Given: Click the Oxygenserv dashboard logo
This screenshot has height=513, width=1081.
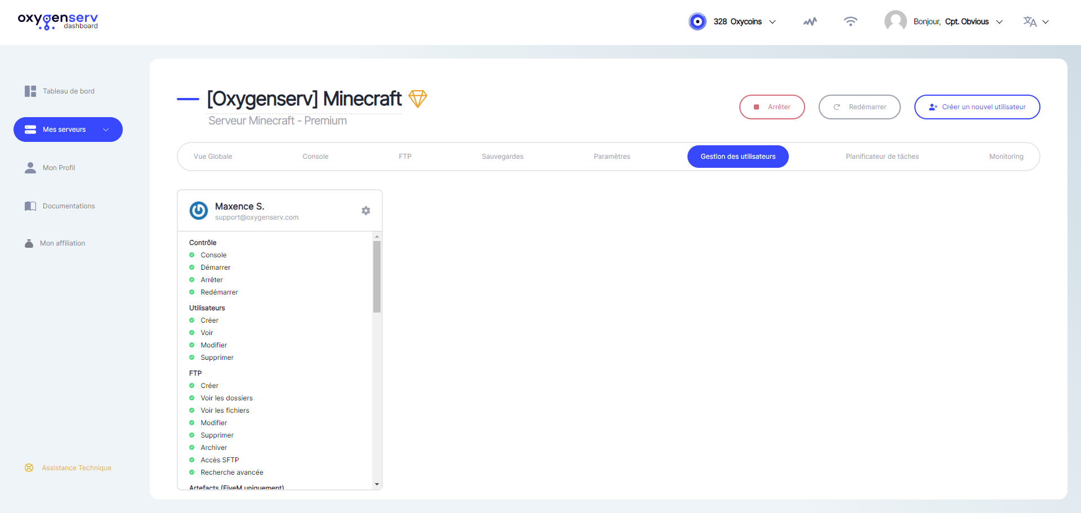Looking at the screenshot, I should click(x=58, y=21).
